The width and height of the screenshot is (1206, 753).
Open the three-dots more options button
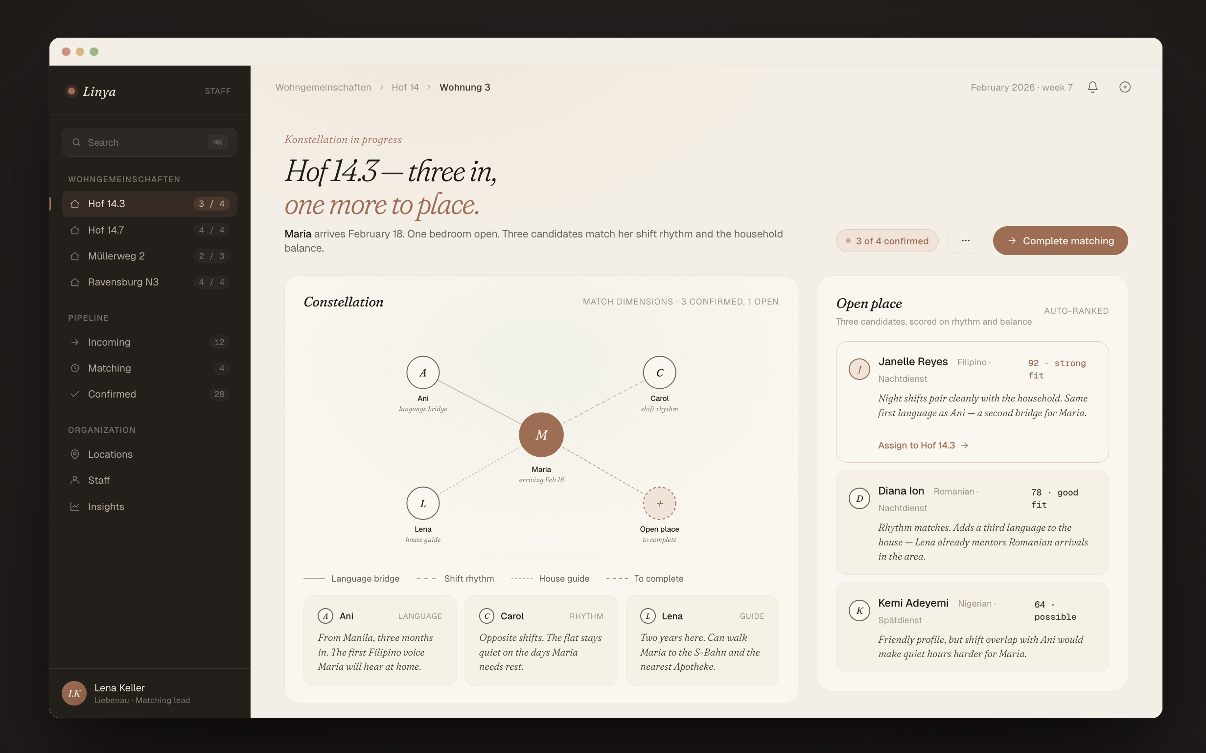click(966, 240)
